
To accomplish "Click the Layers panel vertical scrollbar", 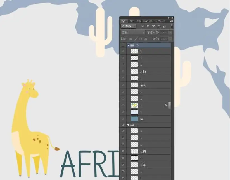I will (172, 111).
